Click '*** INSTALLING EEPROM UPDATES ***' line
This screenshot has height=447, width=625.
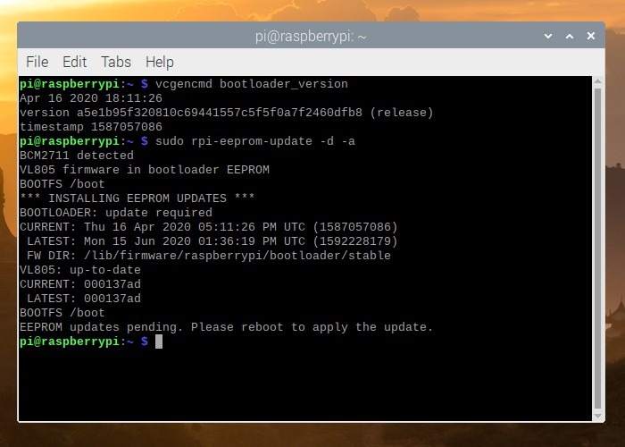[x=137, y=198]
